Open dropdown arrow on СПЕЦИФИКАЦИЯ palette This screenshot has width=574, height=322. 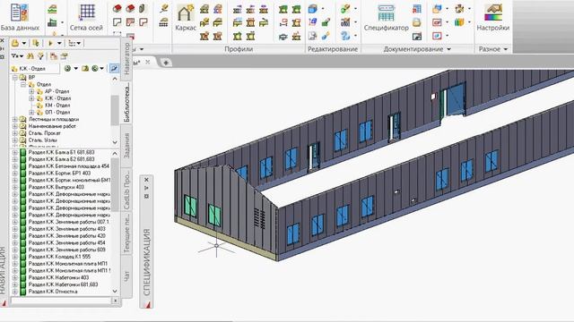click(146, 188)
